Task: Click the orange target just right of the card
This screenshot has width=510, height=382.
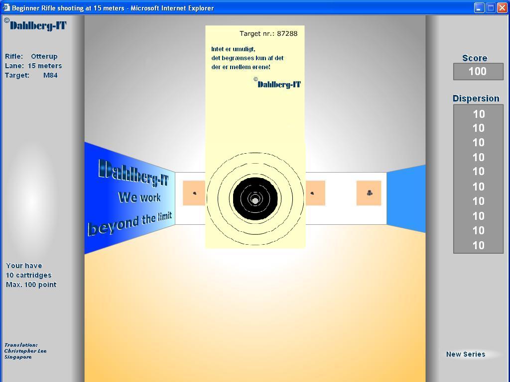Action: 315,193
